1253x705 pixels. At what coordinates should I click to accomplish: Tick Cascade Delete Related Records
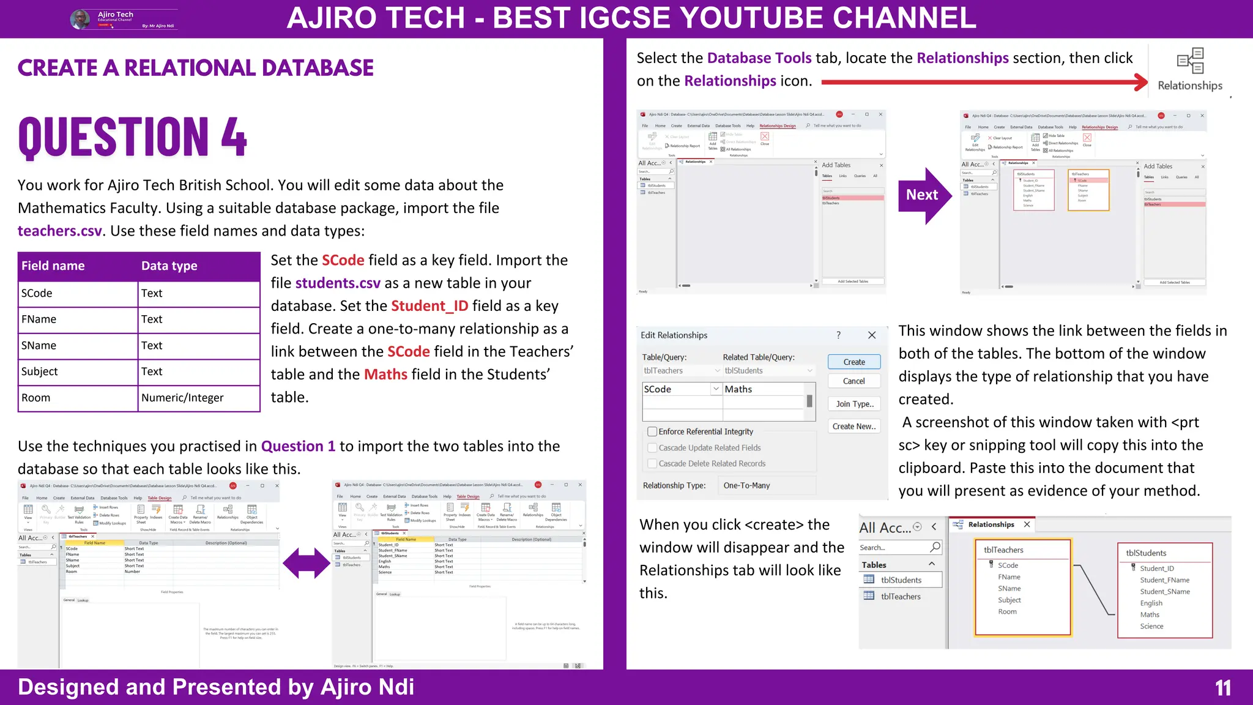652,464
